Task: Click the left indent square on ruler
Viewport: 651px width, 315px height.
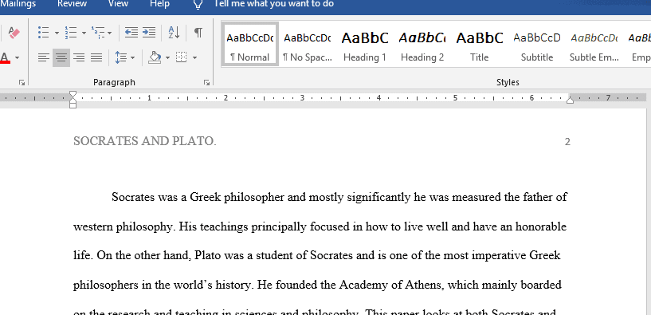Action: coord(73,105)
